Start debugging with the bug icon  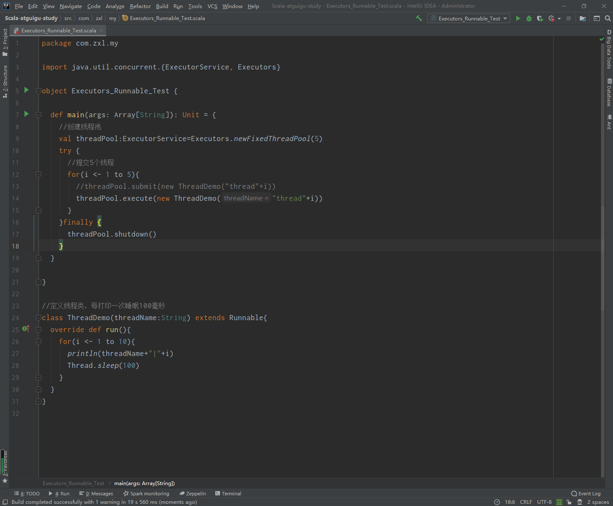529,18
